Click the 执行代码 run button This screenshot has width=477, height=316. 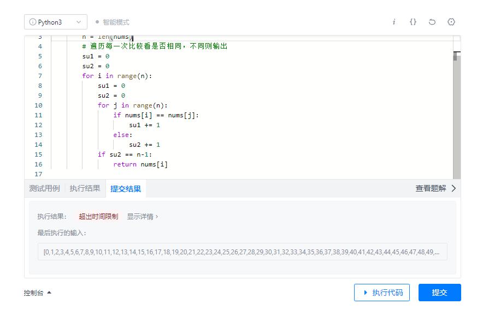pyautogui.click(x=382, y=293)
